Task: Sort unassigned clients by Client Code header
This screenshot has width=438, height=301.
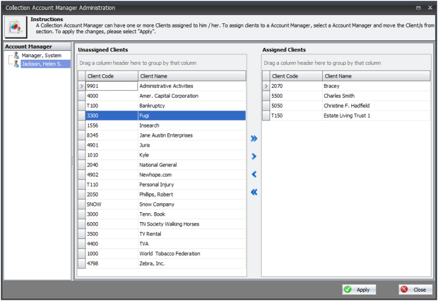Action: (x=111, y=76)
